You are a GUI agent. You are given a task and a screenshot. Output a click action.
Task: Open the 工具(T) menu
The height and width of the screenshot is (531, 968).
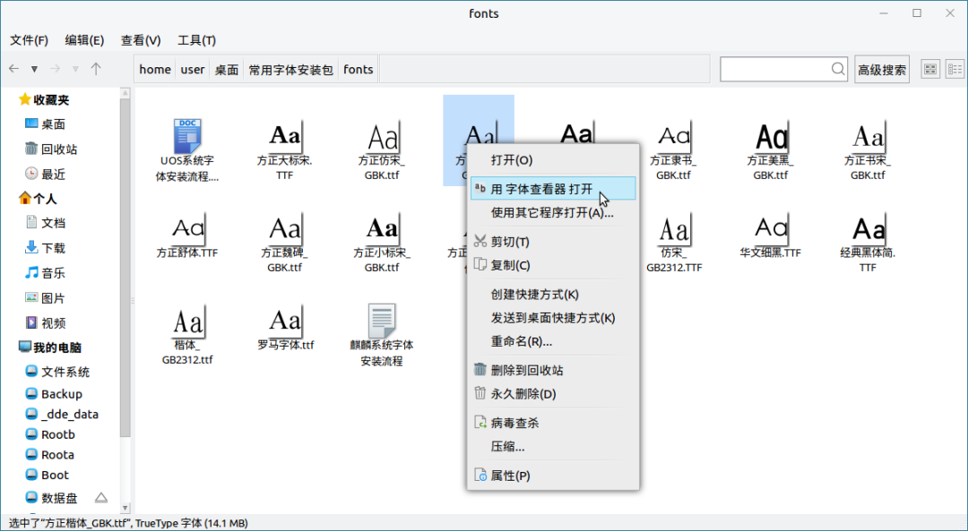pyautogui.click(x=197, y=40)
